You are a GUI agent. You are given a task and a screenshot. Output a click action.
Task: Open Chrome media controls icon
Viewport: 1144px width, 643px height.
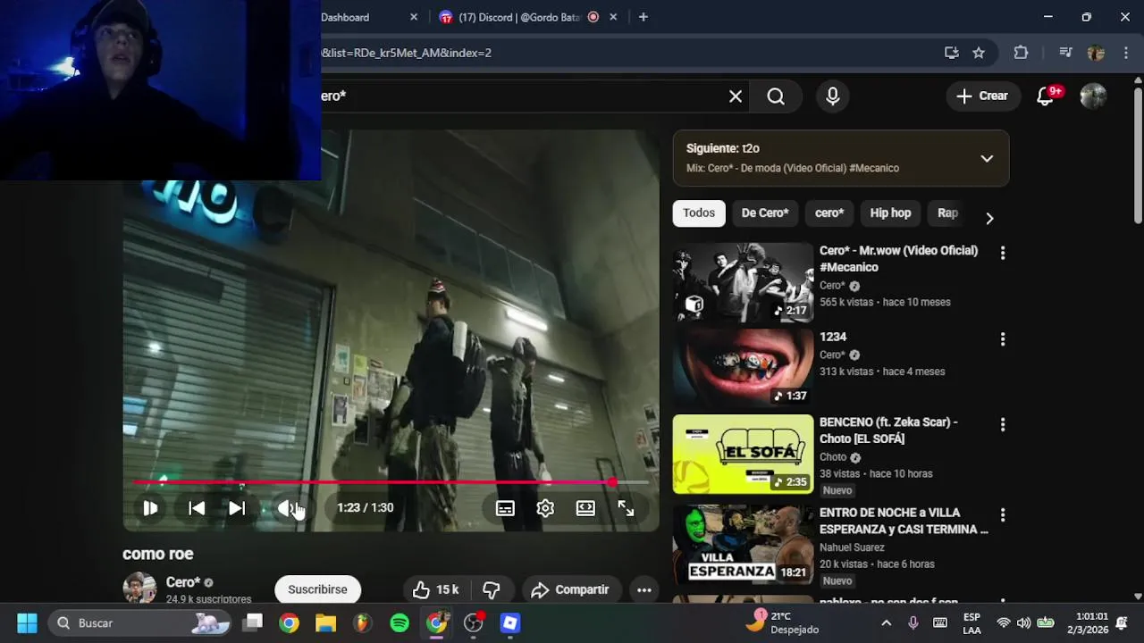point(1065,53)
